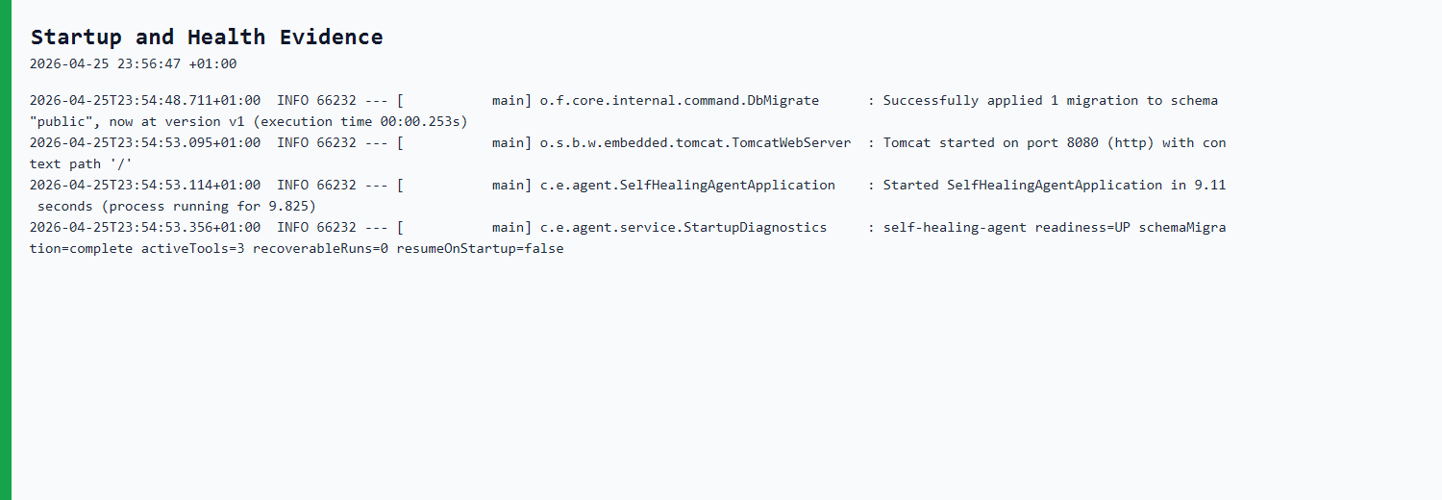Click the DbMigrate log line timestamp 23:54:48.711
This screenshot has width=1442, height=500.
pos(144,101)
